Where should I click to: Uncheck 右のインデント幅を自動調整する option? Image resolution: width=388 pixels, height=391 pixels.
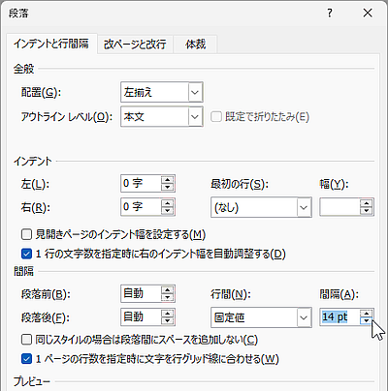click(x=26, y=254)
